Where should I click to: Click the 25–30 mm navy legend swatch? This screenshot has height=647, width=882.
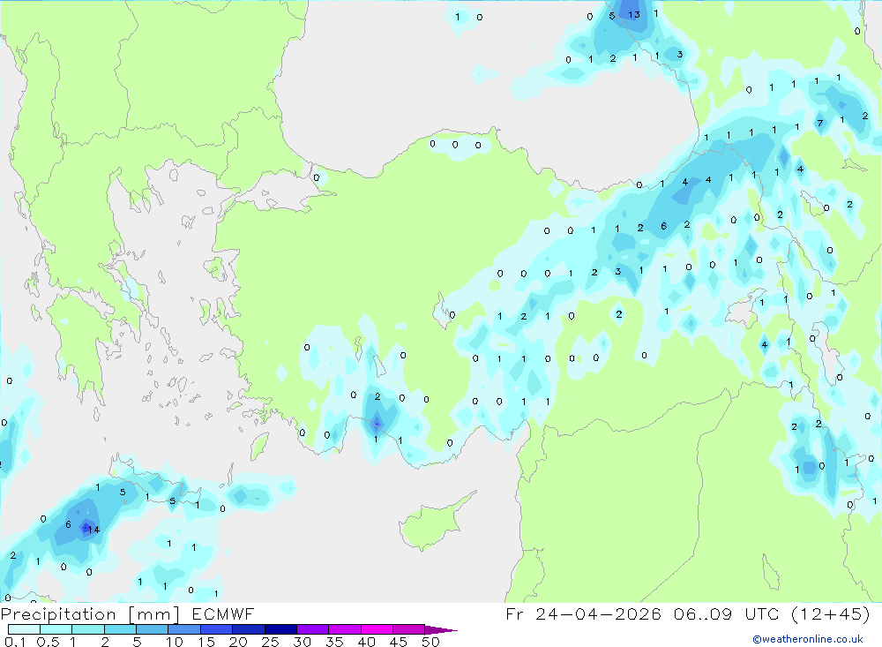[280, 629]
